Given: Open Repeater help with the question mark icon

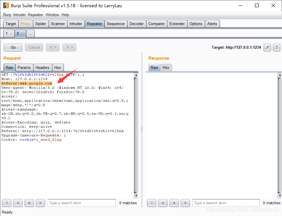Looking at the screenshot, I should point(277,48).
